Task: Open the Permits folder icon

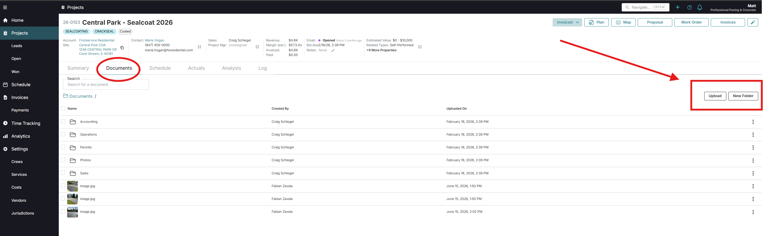Action: pyautogui.click(x=73, y=147)
